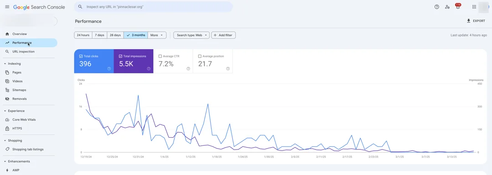The width and height of the screenshot is (492, 175).
Task: Select the 28 days date range tab
Action: point(115,35)
